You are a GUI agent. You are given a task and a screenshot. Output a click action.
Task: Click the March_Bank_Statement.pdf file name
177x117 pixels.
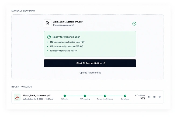pyautogui.click(x=37, y=95)
